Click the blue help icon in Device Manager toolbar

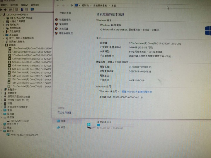pyautogui.click(x=22, y=9)
